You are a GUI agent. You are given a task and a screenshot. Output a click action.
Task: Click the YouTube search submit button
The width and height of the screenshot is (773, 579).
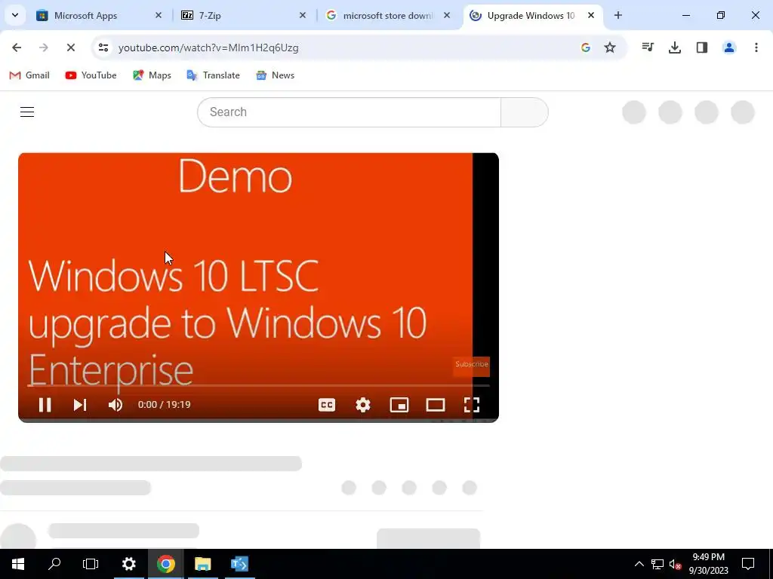(x=525, y=112)
